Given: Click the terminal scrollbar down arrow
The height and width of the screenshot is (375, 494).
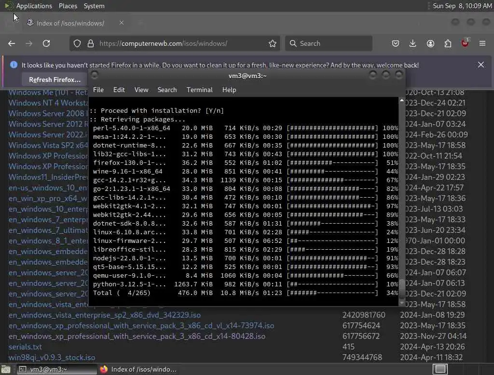Looking at the screenshot, I should [402, 303].
